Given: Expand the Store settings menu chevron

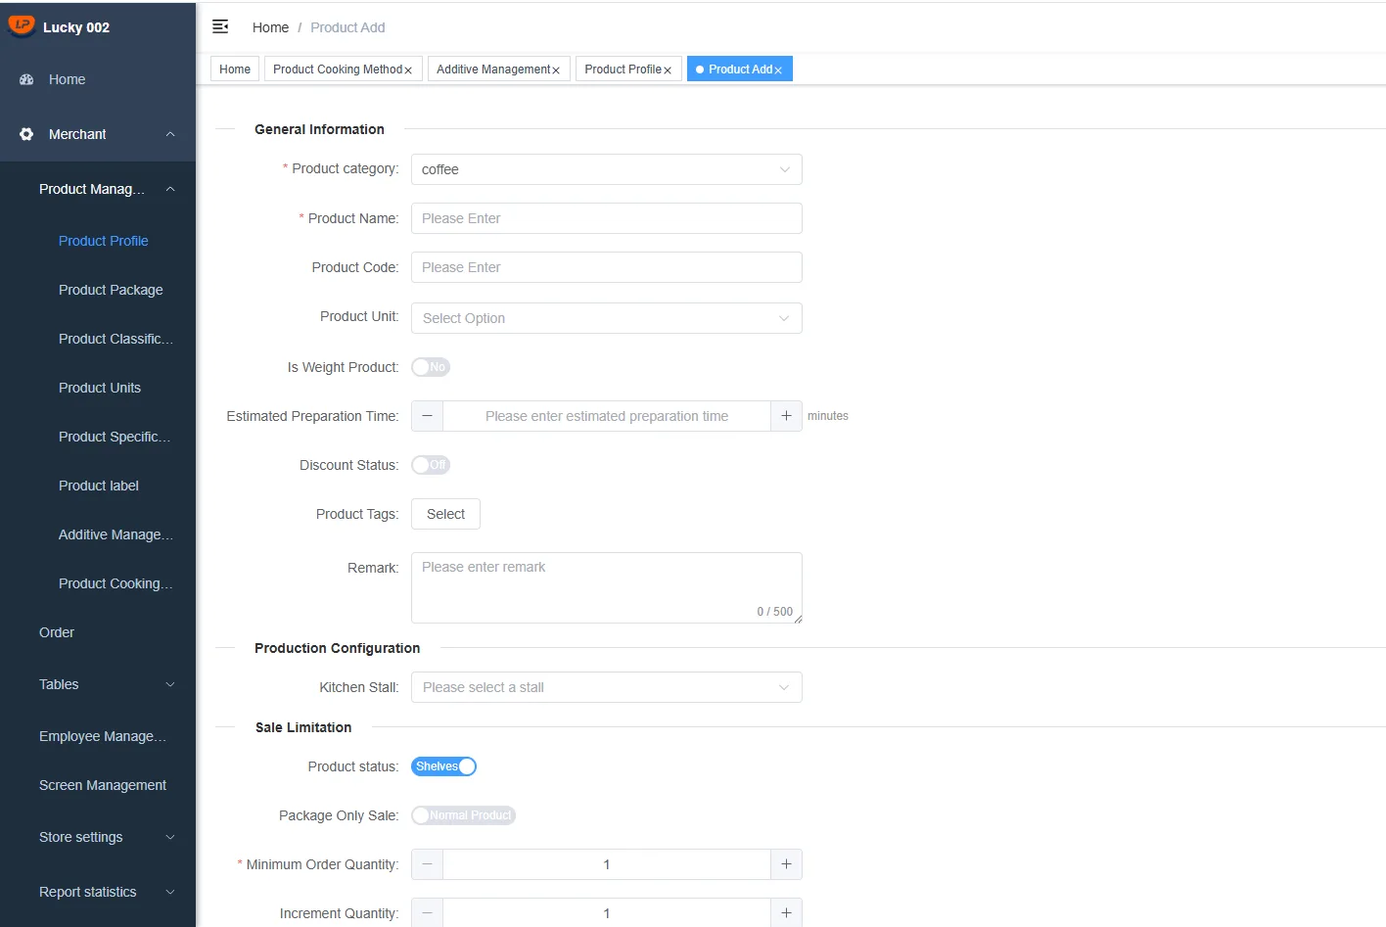Looking at the screenshot, I should tap(170, 837).
